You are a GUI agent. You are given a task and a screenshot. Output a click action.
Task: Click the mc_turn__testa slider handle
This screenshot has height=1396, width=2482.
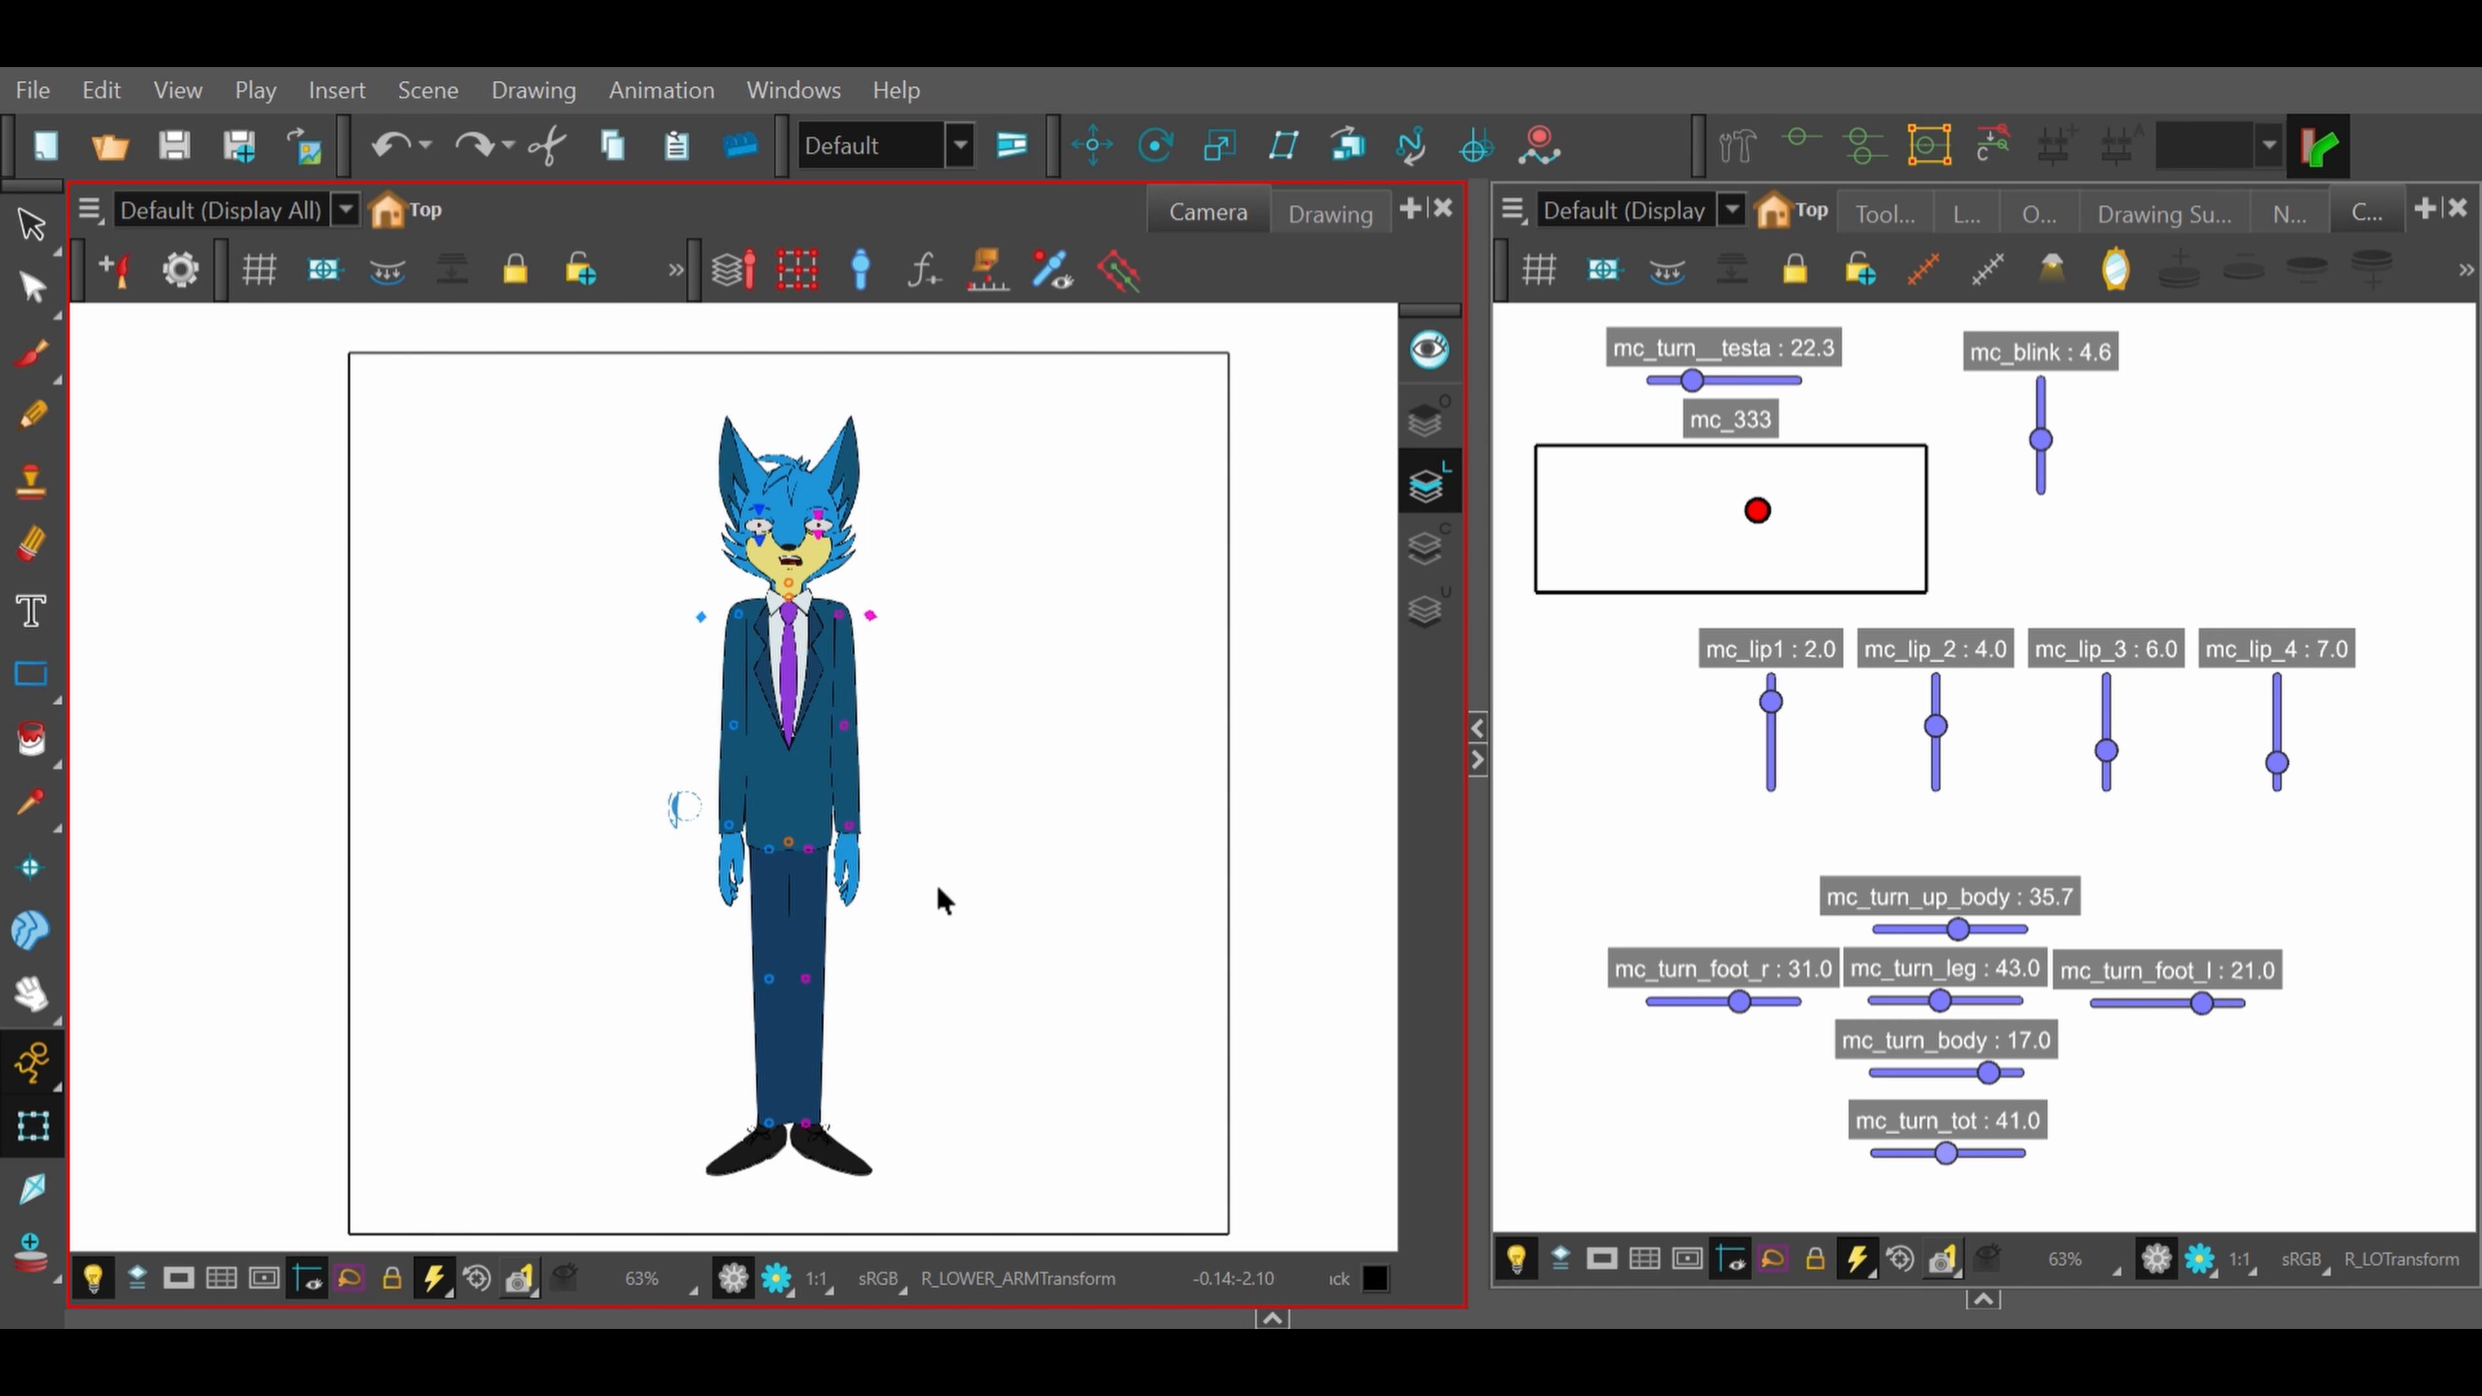point(1692,381)
